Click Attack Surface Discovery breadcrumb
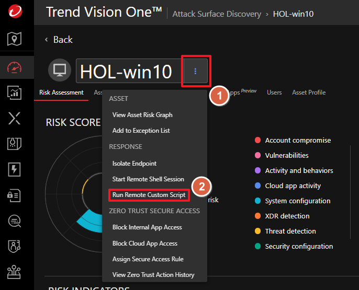The image size is (359, 290). click(217, 14)
